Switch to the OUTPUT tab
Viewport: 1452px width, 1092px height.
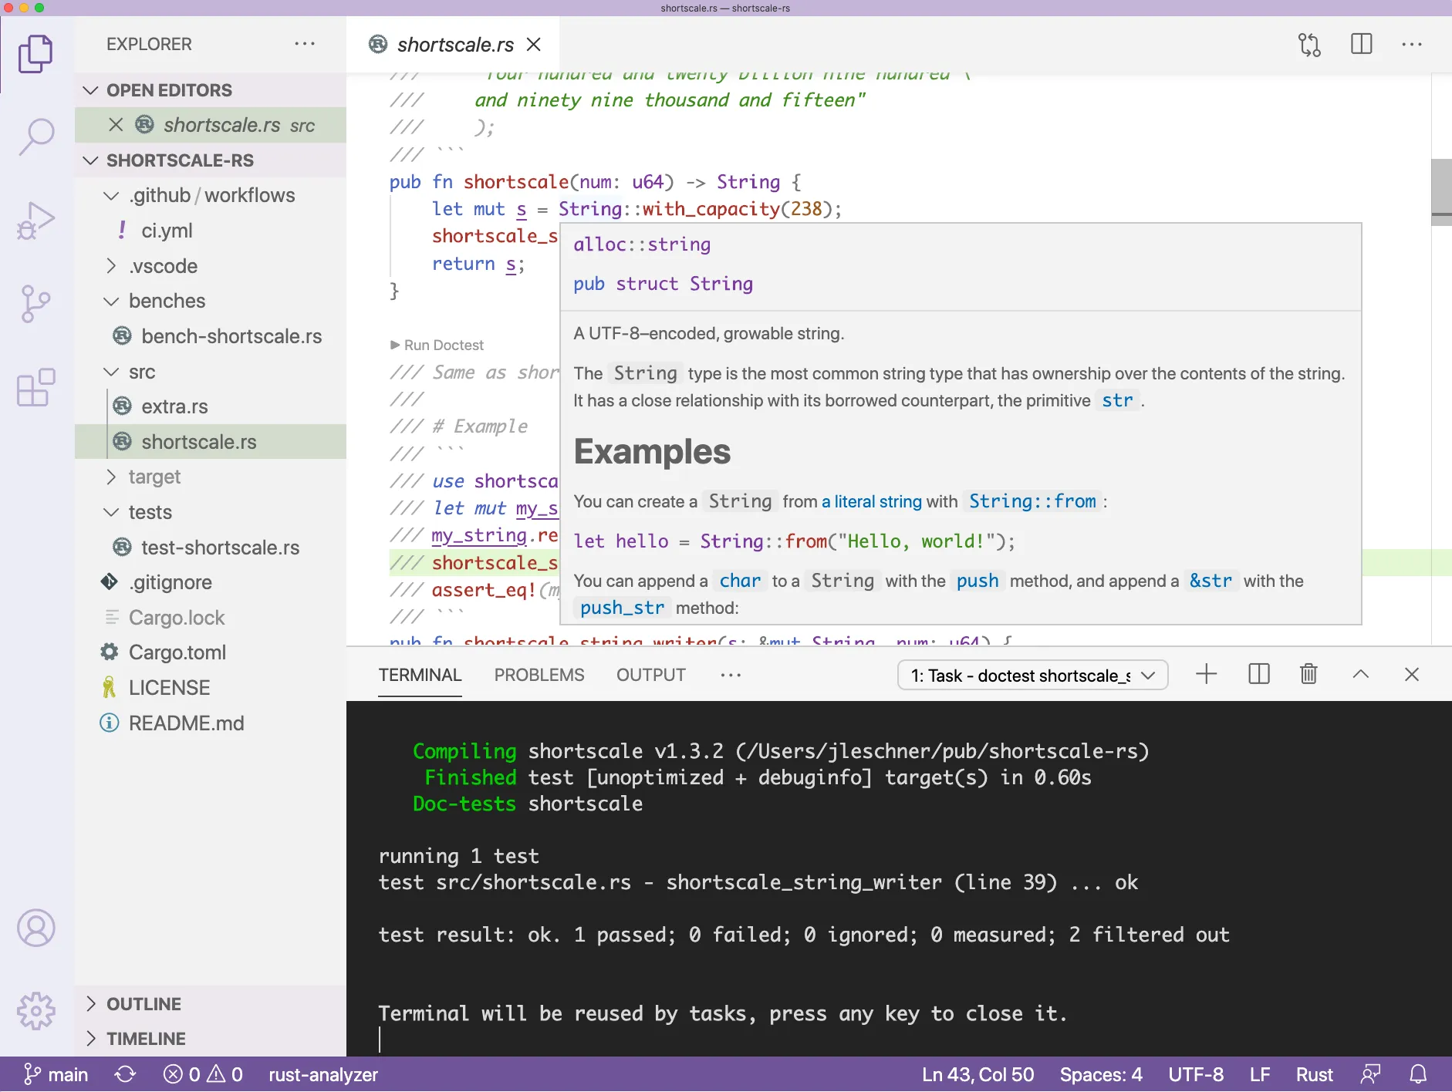click(650, 675)
